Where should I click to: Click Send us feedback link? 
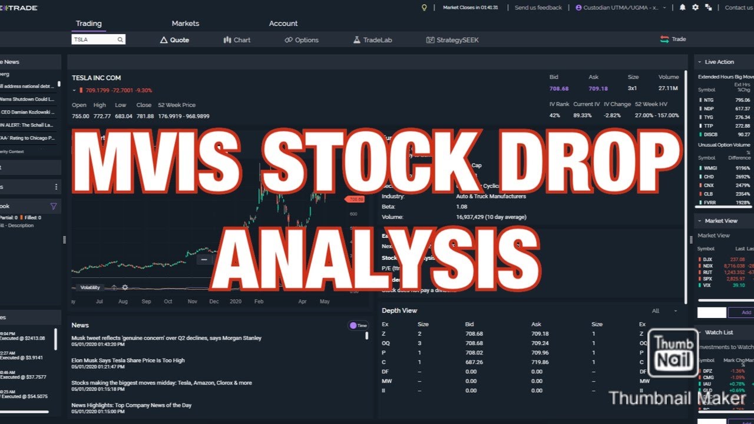[x=538, y=8]
